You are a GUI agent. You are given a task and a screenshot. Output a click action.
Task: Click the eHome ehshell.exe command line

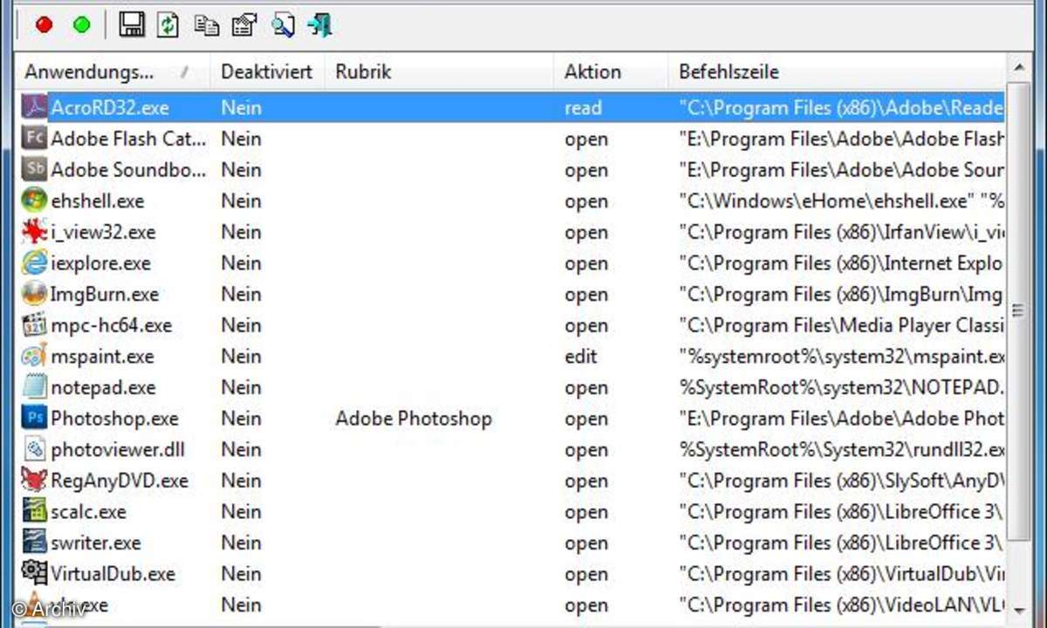coord(842,201)
